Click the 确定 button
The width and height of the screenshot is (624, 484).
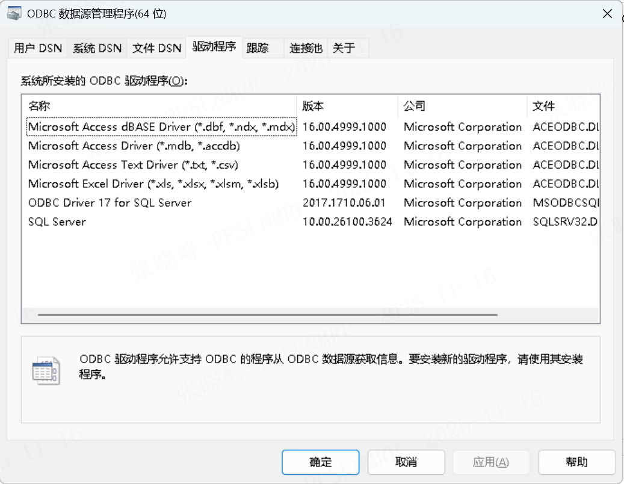tap(320, 462)
